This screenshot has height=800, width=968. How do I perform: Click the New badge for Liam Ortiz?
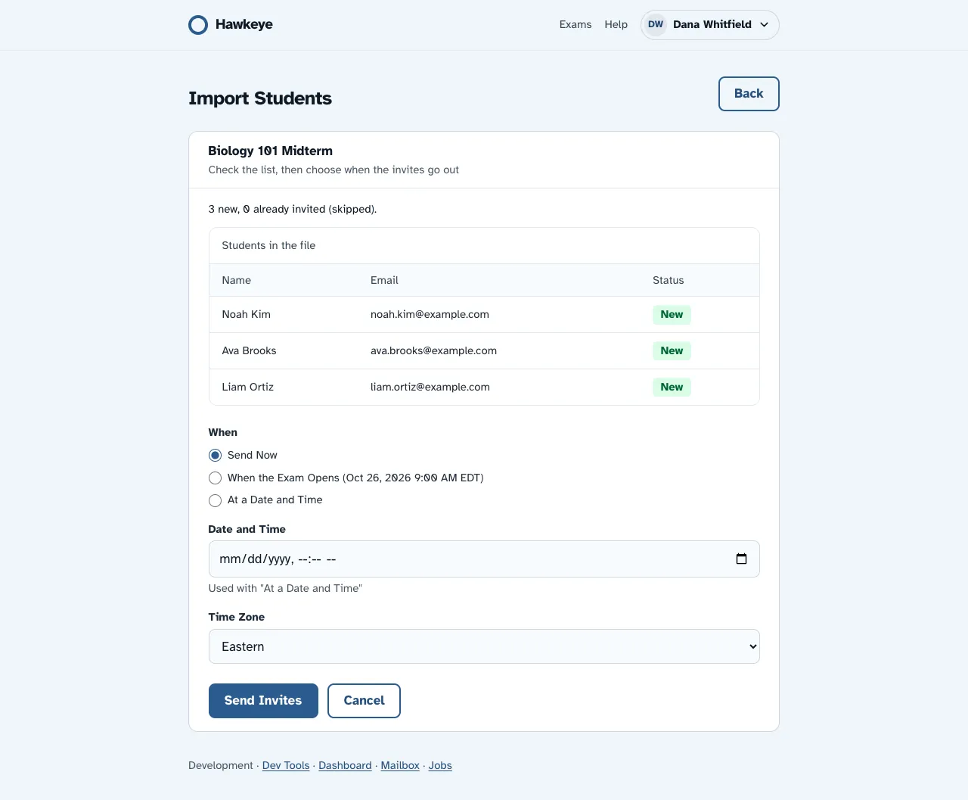pos(672,387)
